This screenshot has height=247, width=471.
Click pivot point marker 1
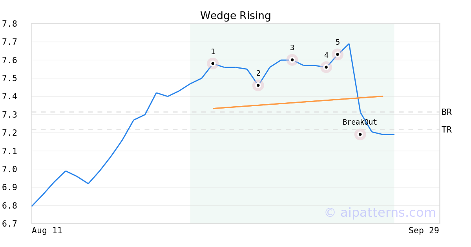pyautogui.click(x=213, y=64)
